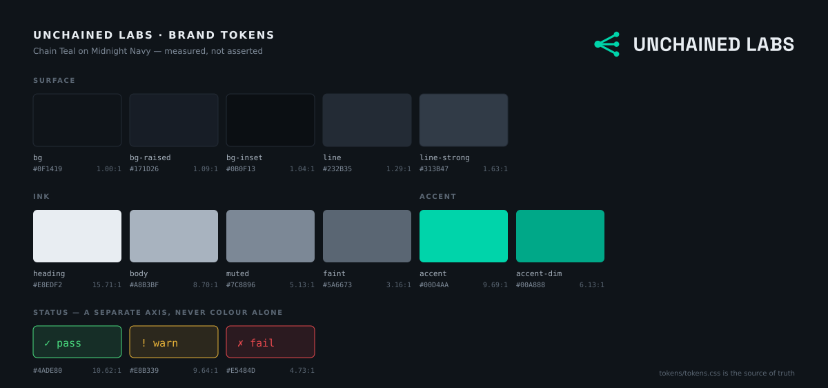Click the contrast ratio 4.73:1
Screen dimensions: 828x388
point(302,371)
